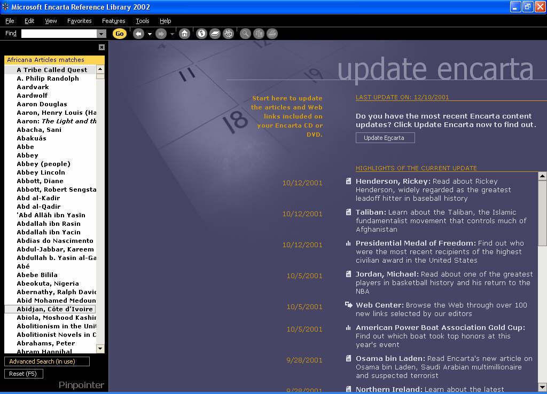Toggle Advanced Search (in use) button
This screenshot has height=394, width=547.
pyautogui.click(x=47, y=361)
